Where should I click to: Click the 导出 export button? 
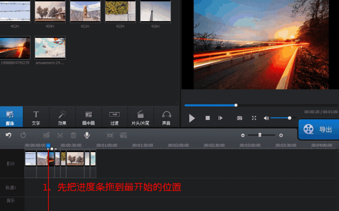point(319,130)
